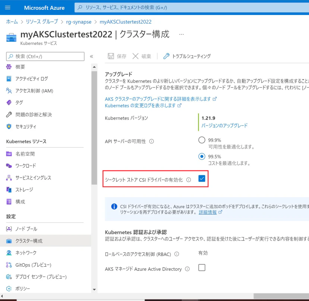Click the セキュリティ shield icon

9,126
